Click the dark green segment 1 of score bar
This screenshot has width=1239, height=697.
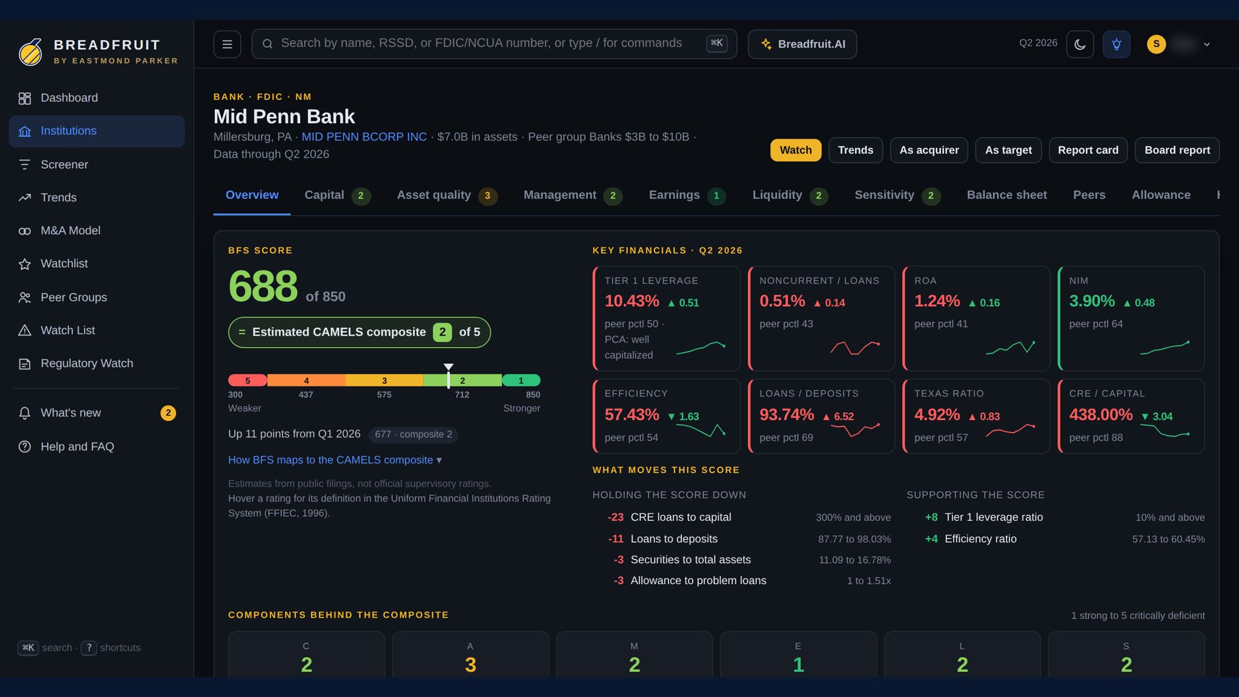pos(521,381)
